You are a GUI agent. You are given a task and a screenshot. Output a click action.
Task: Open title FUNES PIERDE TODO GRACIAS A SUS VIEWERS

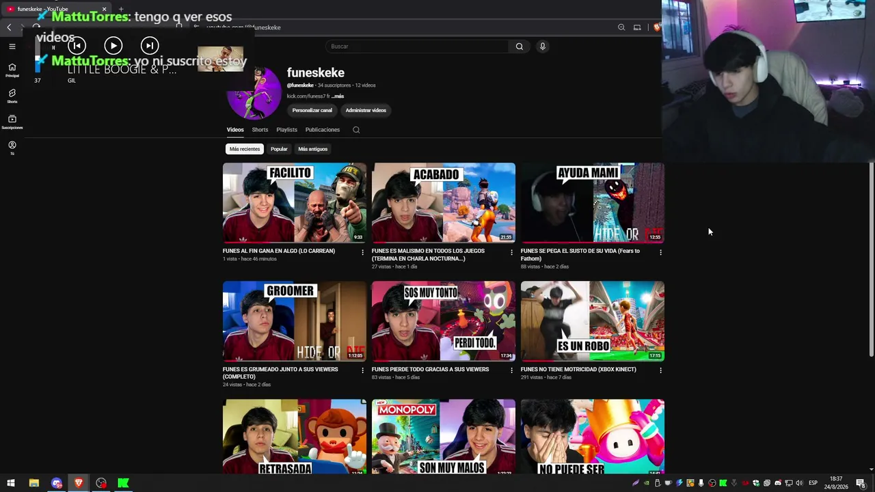(431, 369)
